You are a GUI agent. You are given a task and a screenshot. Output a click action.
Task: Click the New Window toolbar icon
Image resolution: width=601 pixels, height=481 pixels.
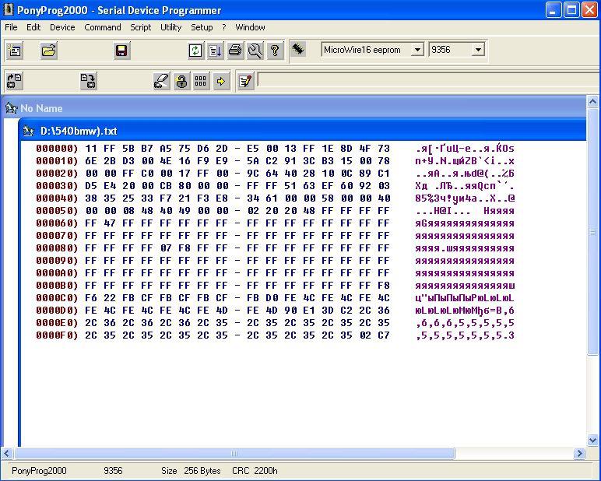[x=15, y=51]
